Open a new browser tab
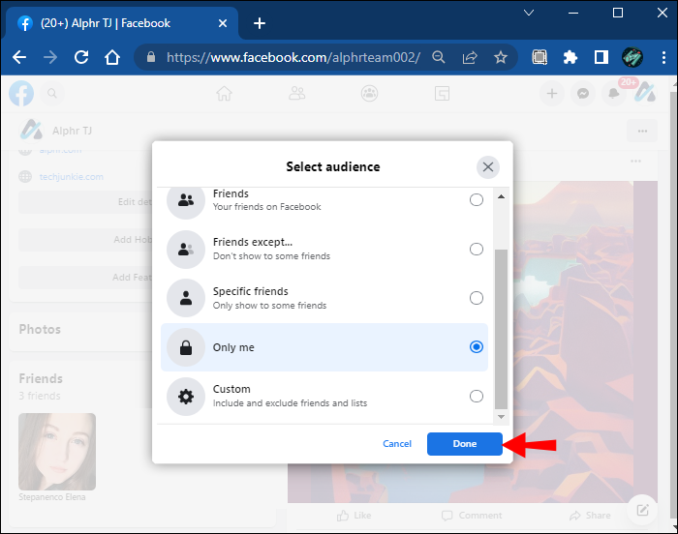Image resolution: width=678 pixels, height=534 pixels. click(259, 23)
